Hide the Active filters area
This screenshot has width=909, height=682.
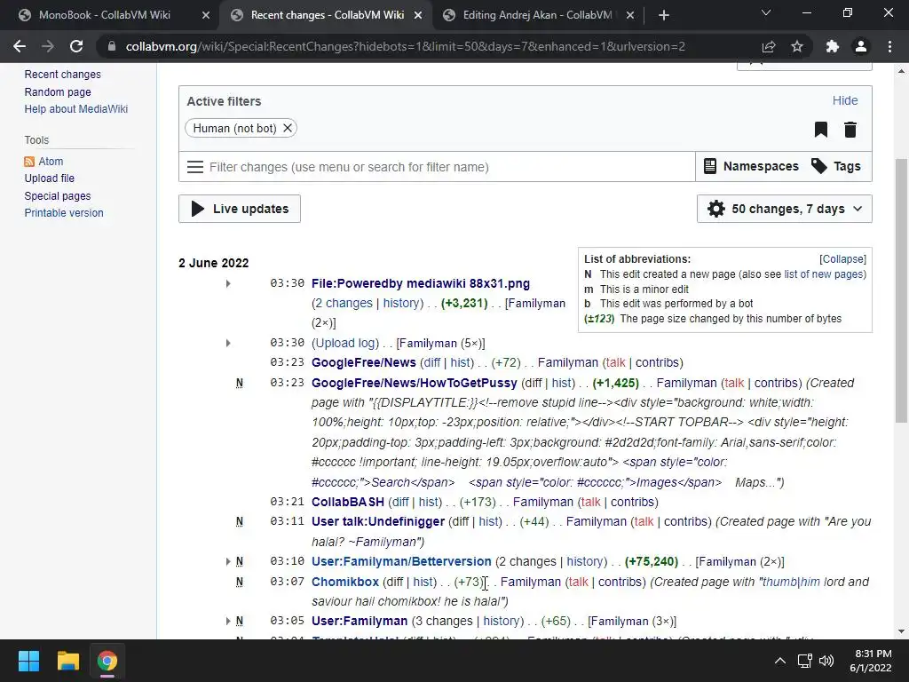click(845, 100)
